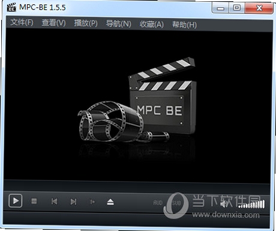Open the 帮助(H) menu
276x231 pixels.
click(184, 25)
